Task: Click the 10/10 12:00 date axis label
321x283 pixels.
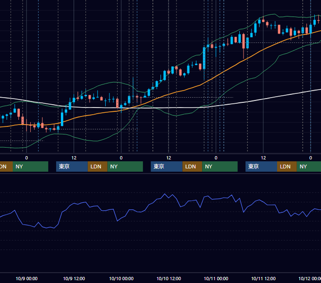Action: [x=169, y=278]
